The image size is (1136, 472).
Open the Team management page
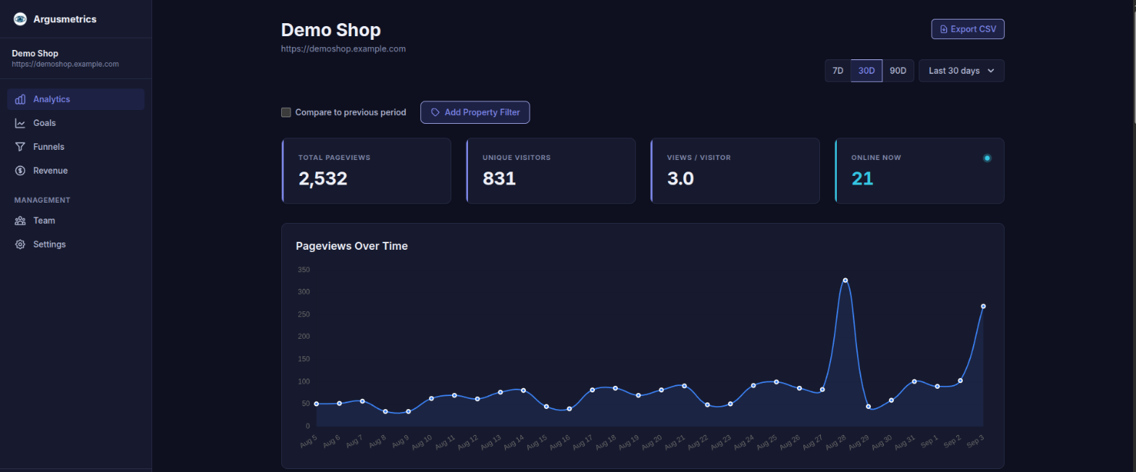[x=76, y=221]
